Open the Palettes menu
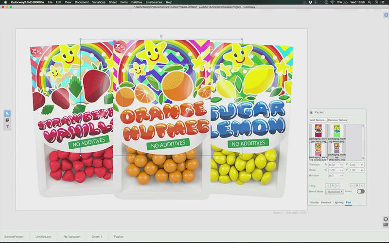Image resolution: width=389 pixels, height=243 pixels. [x=137, y=2]
